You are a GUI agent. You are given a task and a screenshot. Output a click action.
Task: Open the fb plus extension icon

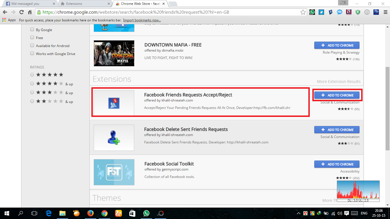(376, 12)
